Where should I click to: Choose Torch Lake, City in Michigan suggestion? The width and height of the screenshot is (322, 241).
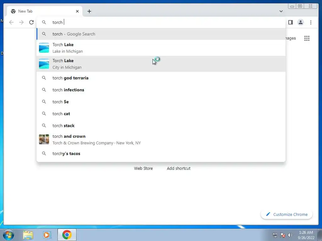click(x=161, y=64)
